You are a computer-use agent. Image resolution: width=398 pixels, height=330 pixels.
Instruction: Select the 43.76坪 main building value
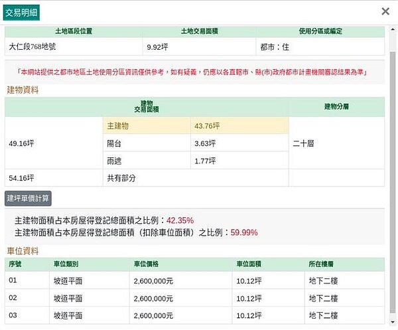click(x=239, y=125)
